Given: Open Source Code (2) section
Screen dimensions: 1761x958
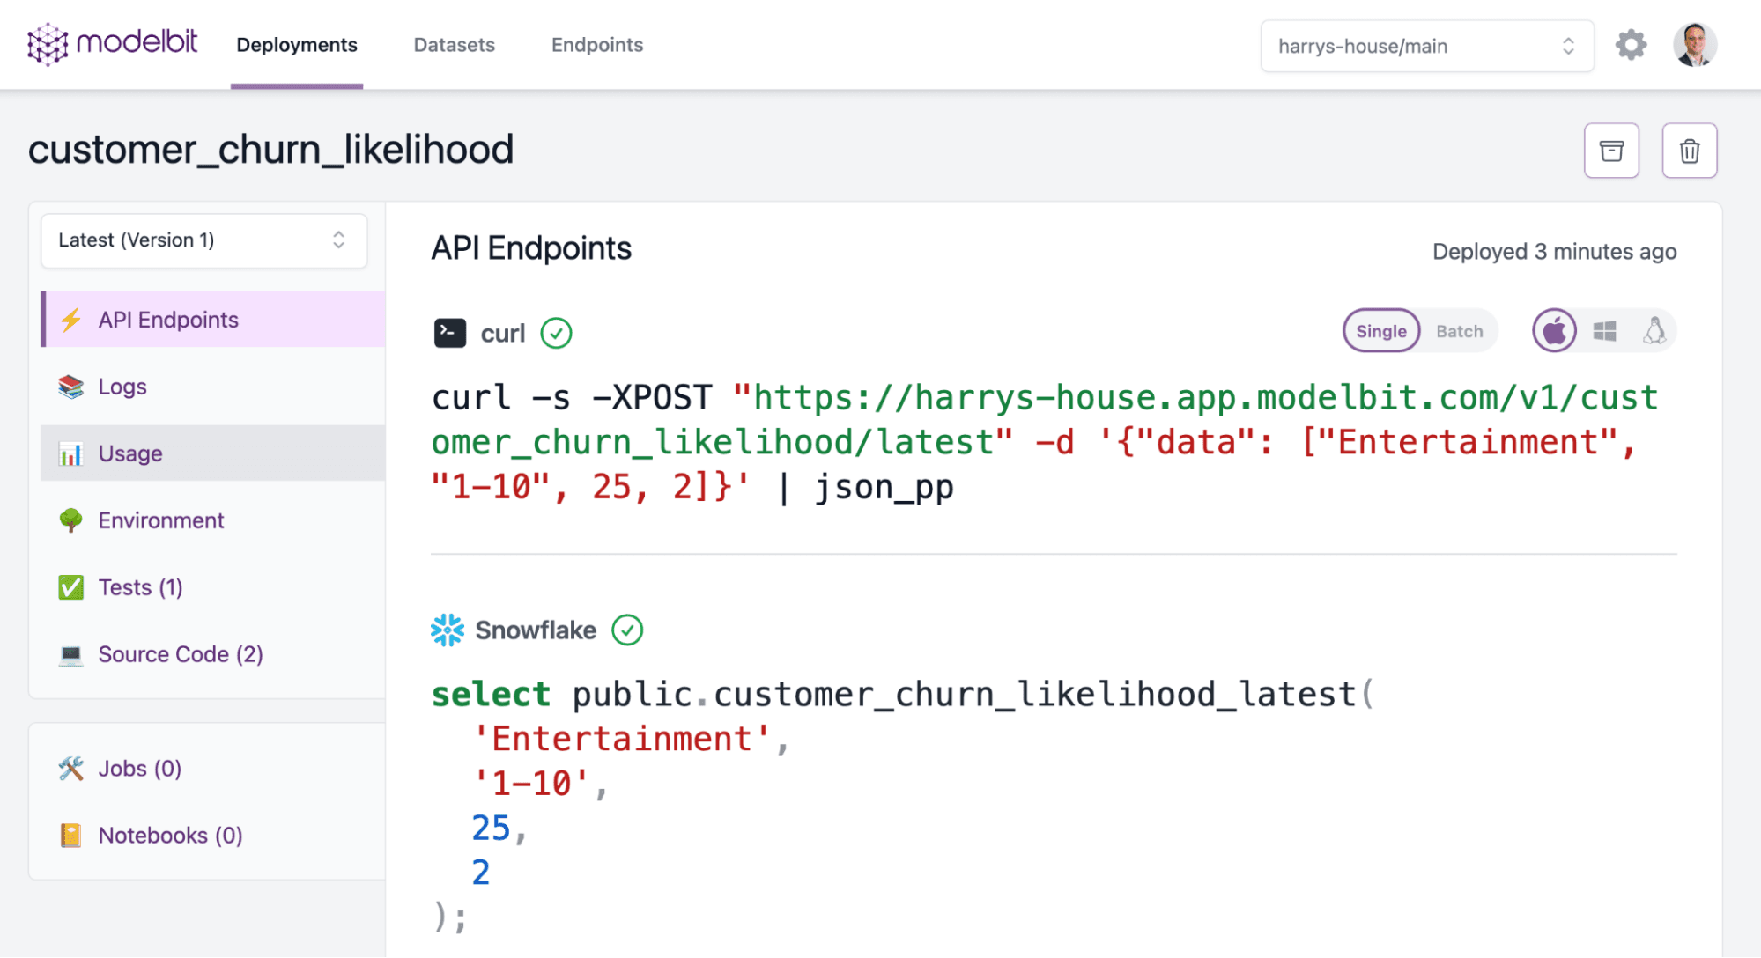Looking at the screenshot, I should (x=180, y=654).
